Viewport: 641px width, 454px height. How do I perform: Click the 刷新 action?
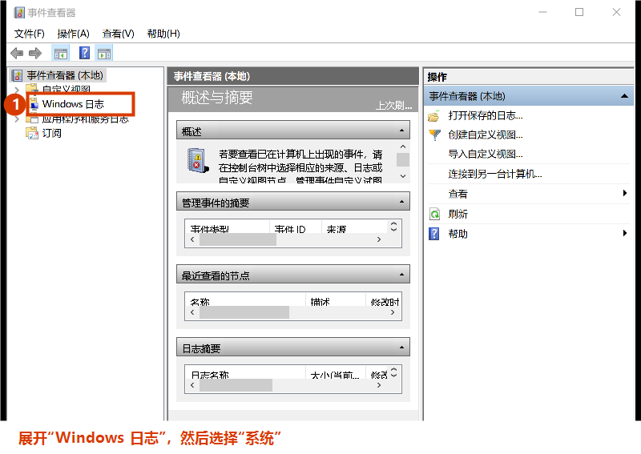[458, 214]
